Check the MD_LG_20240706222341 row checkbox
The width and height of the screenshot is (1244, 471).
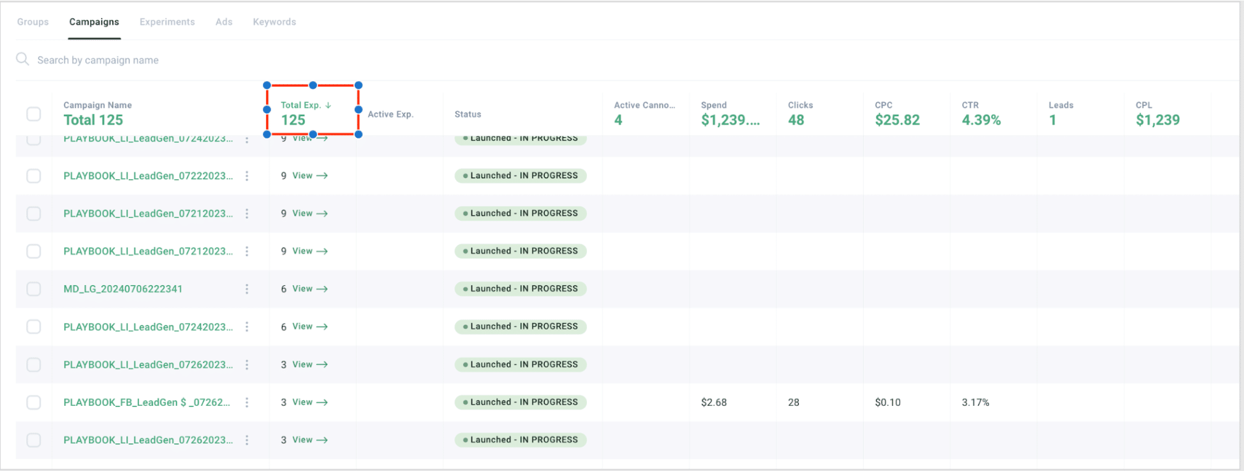coord(34,289)
